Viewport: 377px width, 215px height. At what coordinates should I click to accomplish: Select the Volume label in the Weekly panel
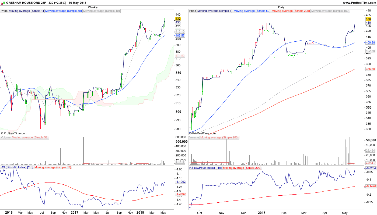6,138
